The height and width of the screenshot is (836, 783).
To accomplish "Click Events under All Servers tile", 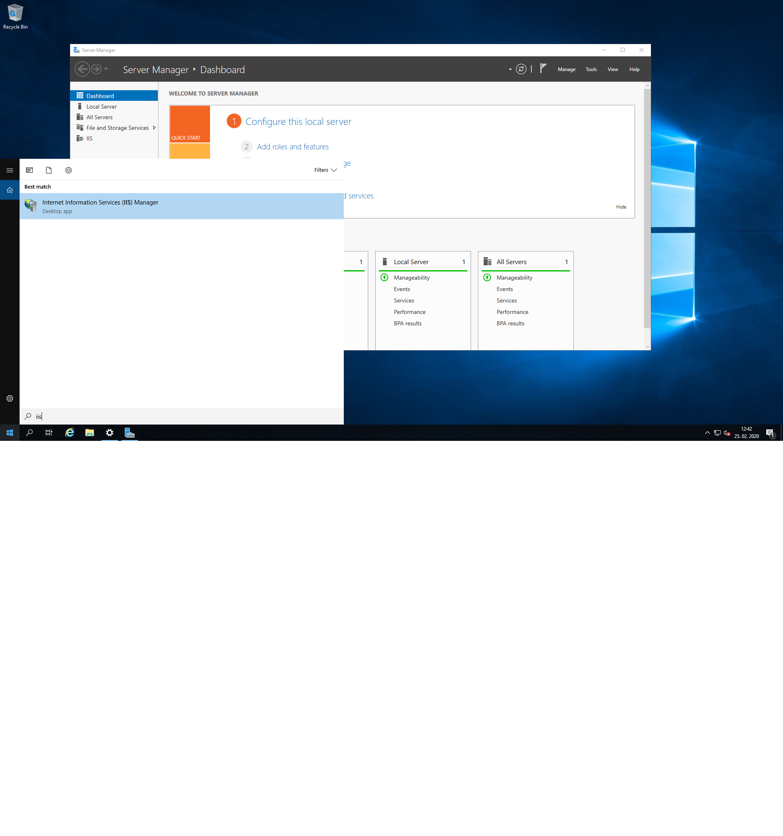I will tap(504, 289).
